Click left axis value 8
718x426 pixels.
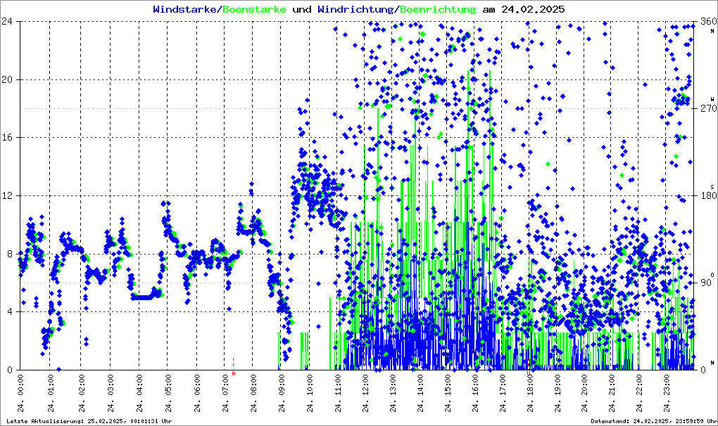click(x=8, y=254)
